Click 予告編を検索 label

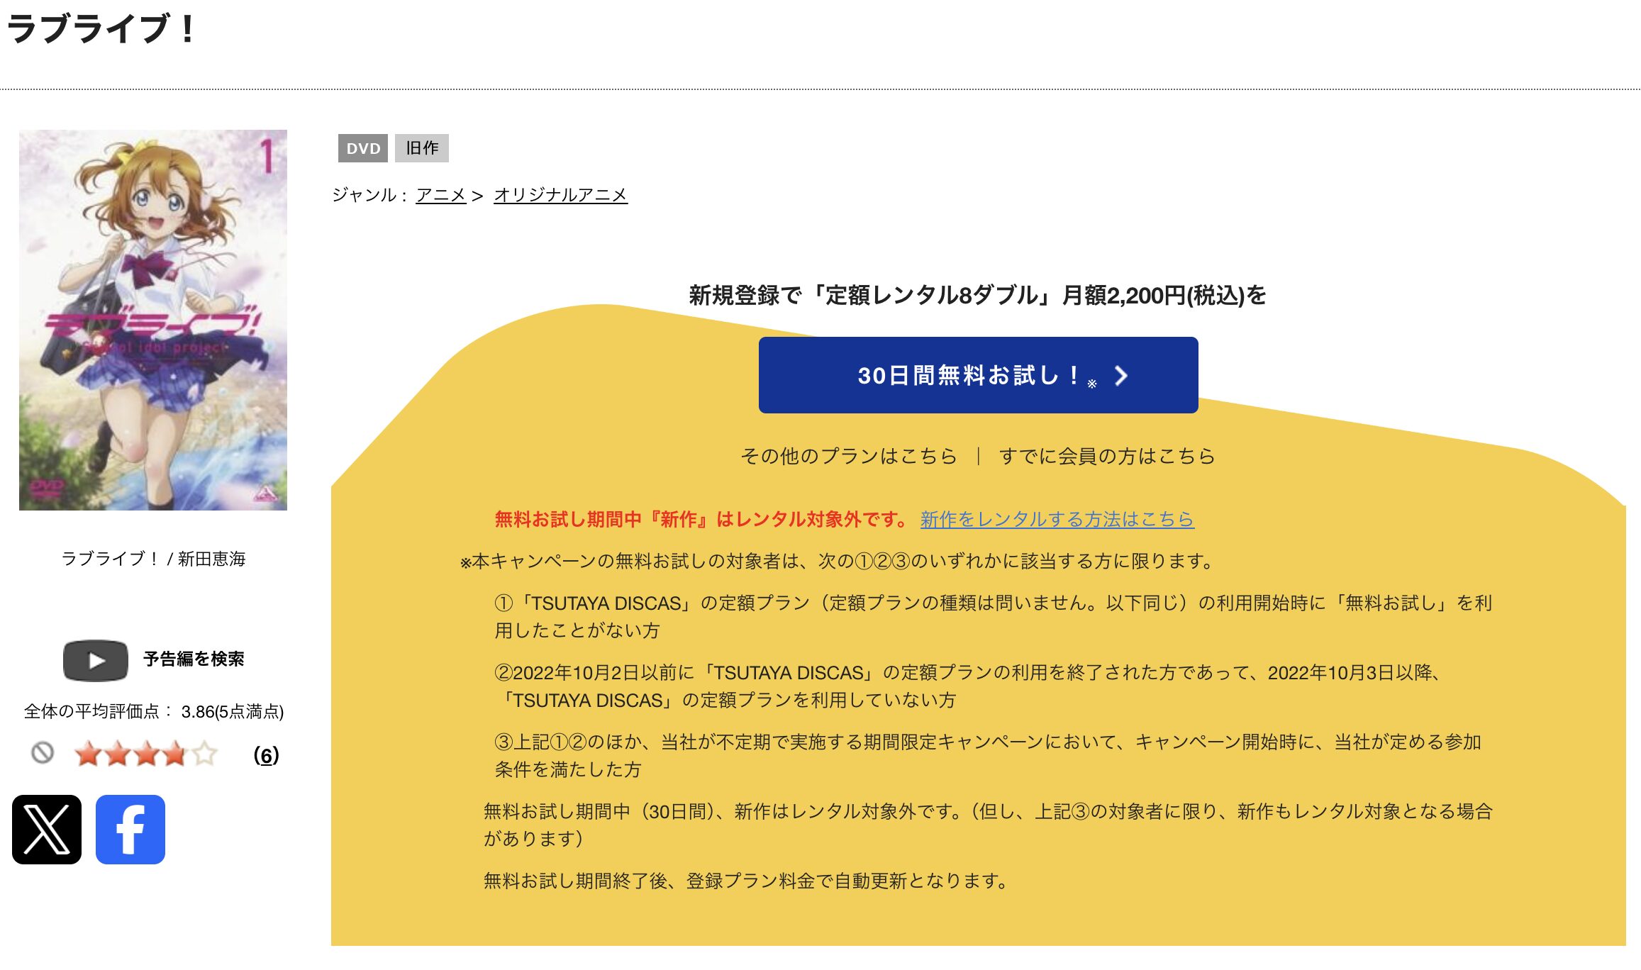[194, 659]
